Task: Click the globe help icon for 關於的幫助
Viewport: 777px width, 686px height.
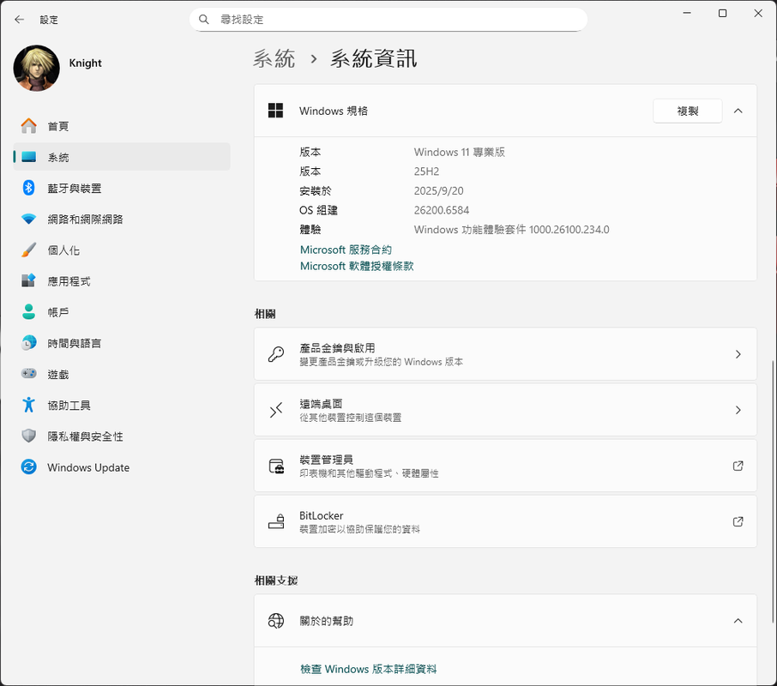Action: (x=276, y=621)
